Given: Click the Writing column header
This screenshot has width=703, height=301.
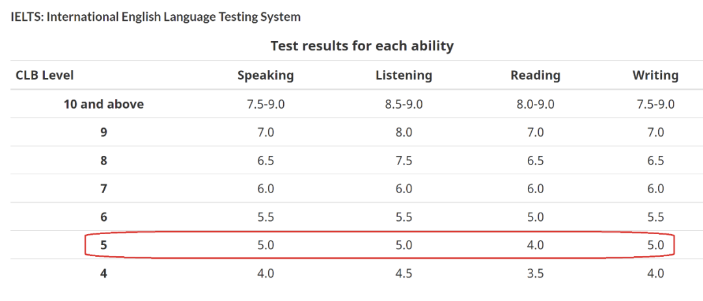Looking at the screenshot, I should point(655,75).
